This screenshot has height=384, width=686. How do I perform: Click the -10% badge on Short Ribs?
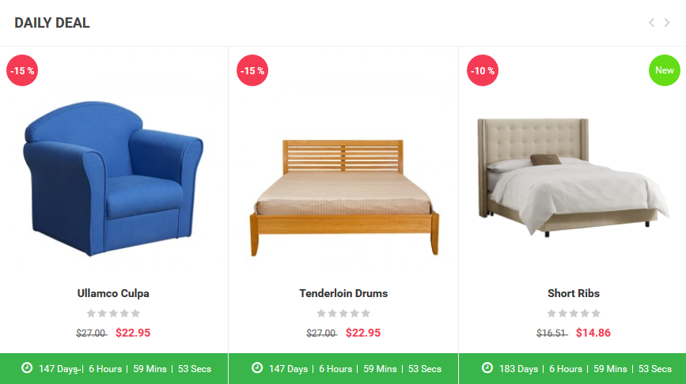[x=483, y=70]
